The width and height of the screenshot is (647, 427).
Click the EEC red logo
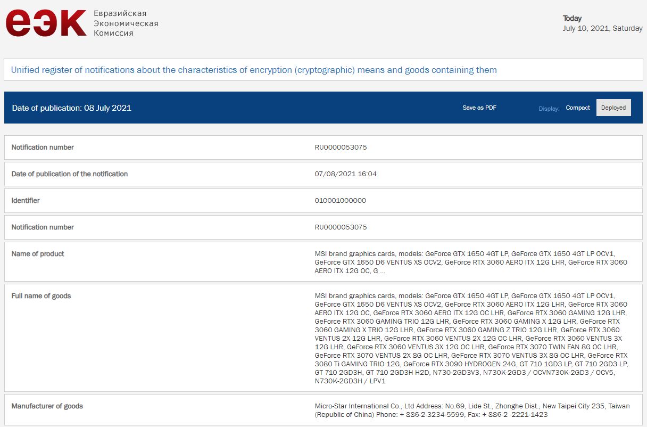46,23
